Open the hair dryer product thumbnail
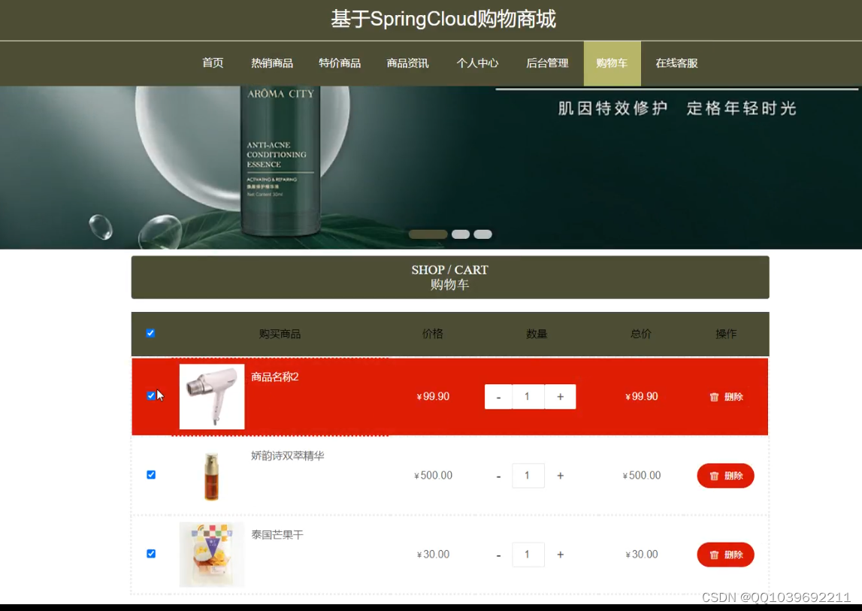Image resolution: width=862 pixels, height=611 pixels. coord(212,397)
